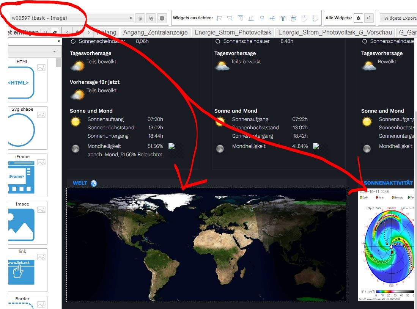Click the WELT heading text
Viewport: 417px width, 309px height.
pyautogui.click(x=80, y=183)
